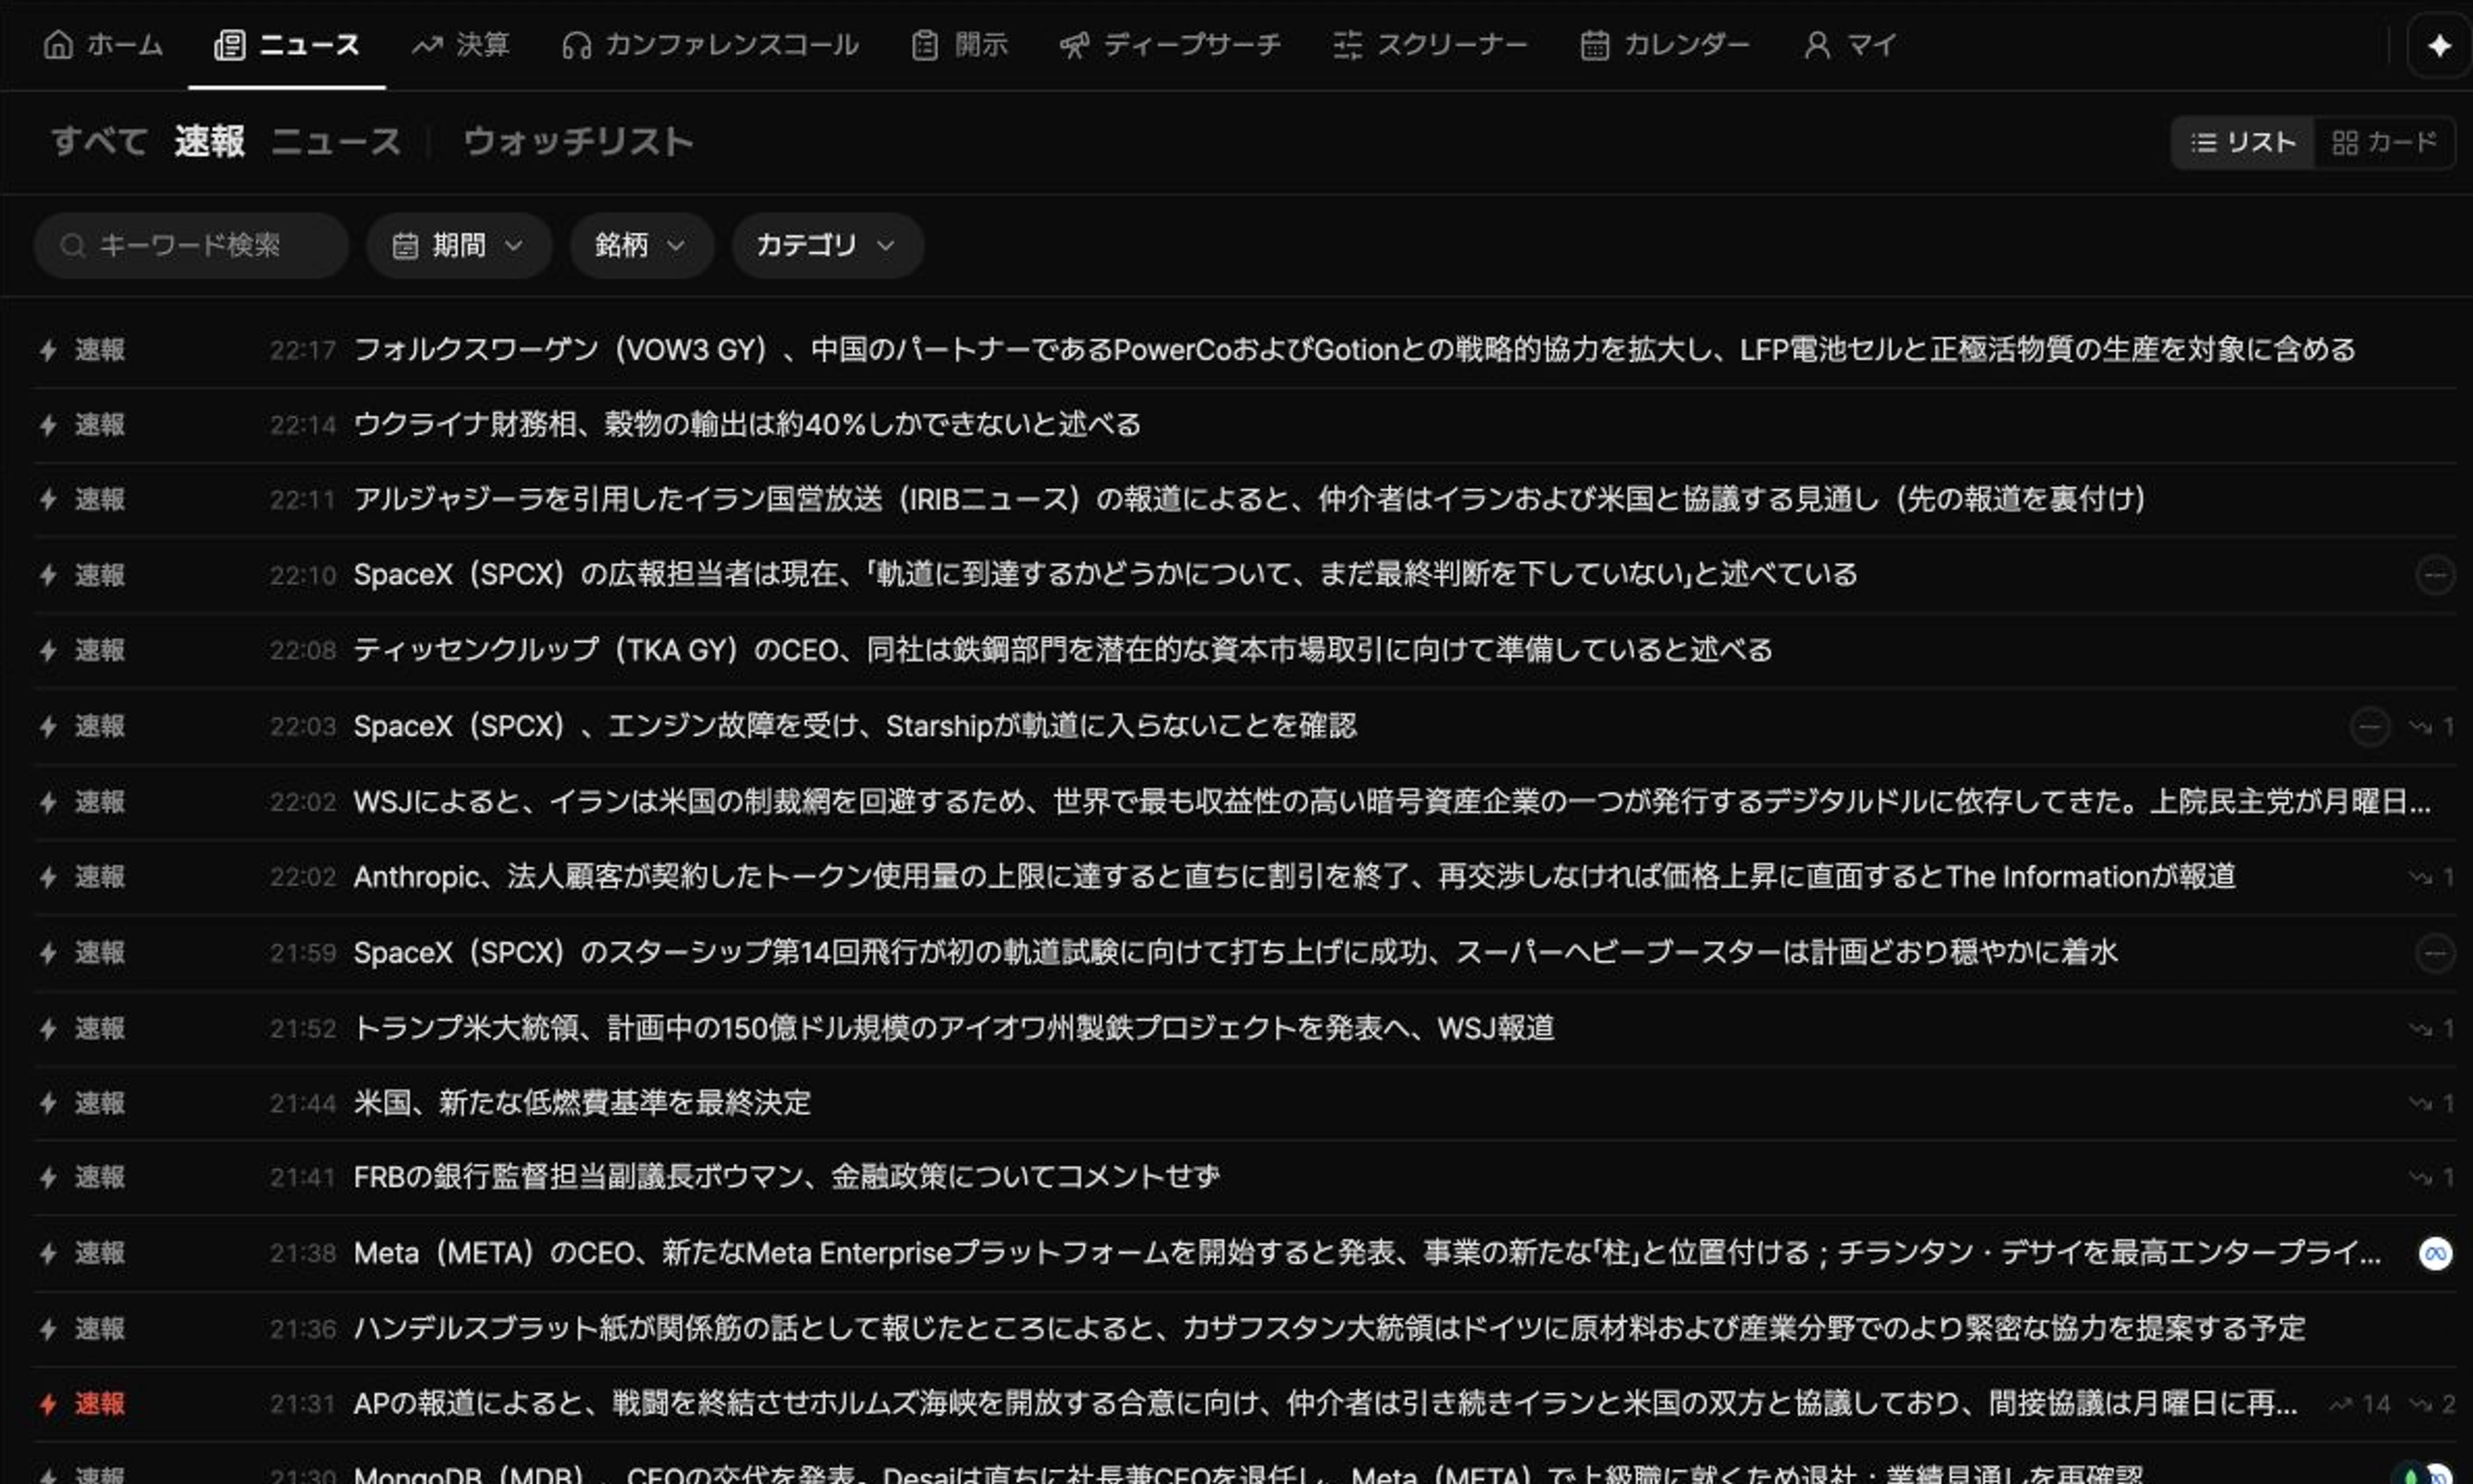Viewport: 2473px width, 1484px height.
Task: Open the ウクライナ財務相 grain export headline
Action: pos(747,425)
